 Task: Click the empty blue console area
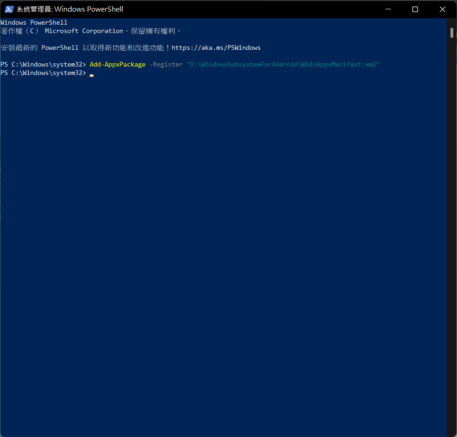[x=223, y=256]
